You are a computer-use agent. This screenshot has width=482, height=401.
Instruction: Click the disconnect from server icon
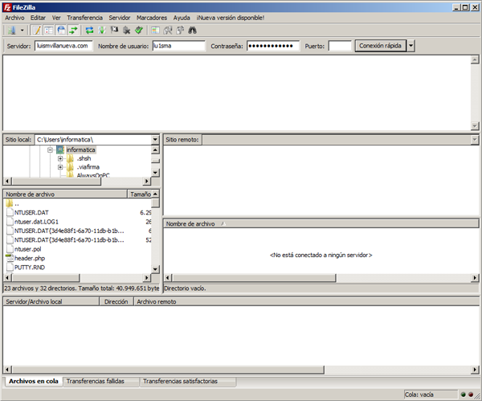126,31
